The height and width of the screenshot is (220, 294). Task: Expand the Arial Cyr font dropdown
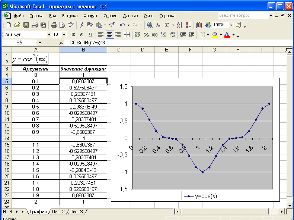(x=49, y=35)
